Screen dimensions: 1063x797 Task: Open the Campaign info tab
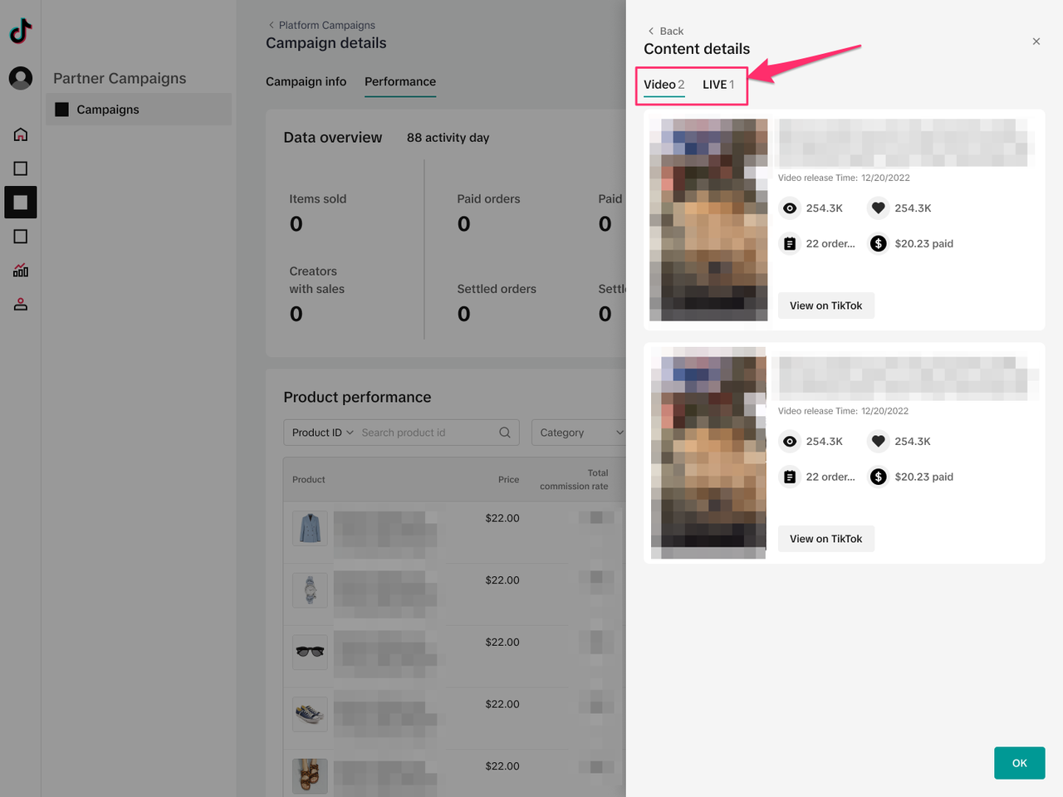pos(306,81)
